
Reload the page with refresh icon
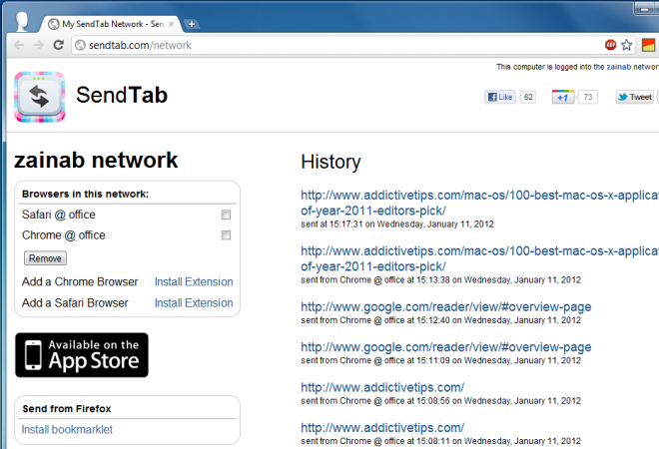pyautogui.click(x=59, y=45)
